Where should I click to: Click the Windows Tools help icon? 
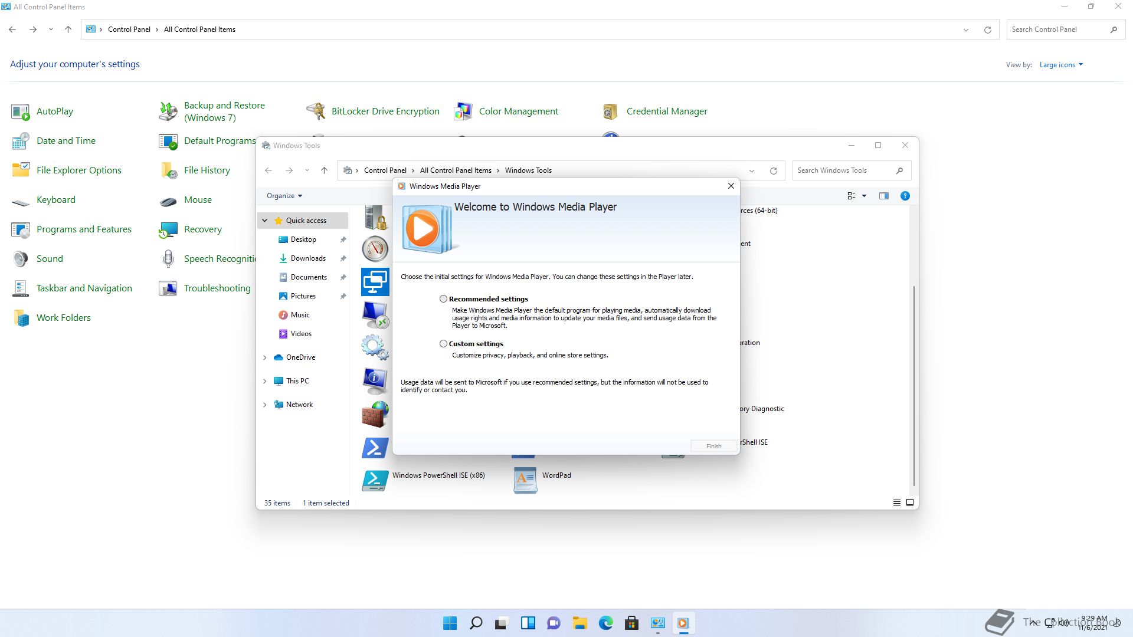(905, 196)
